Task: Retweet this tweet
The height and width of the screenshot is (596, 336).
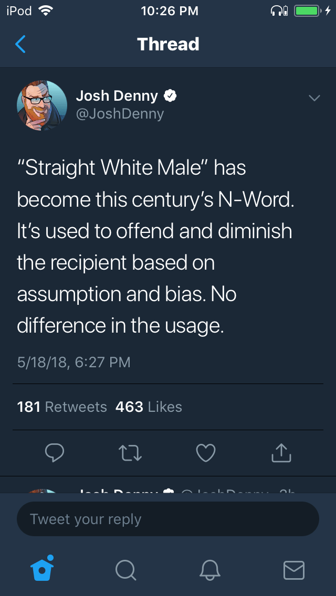Action: click(130, 453)
